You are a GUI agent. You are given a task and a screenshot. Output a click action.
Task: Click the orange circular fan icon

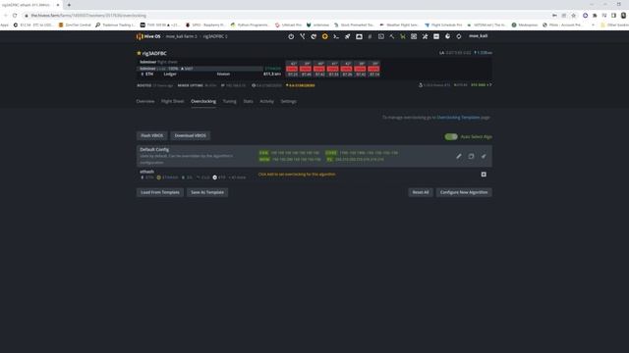tap(325, 36)
